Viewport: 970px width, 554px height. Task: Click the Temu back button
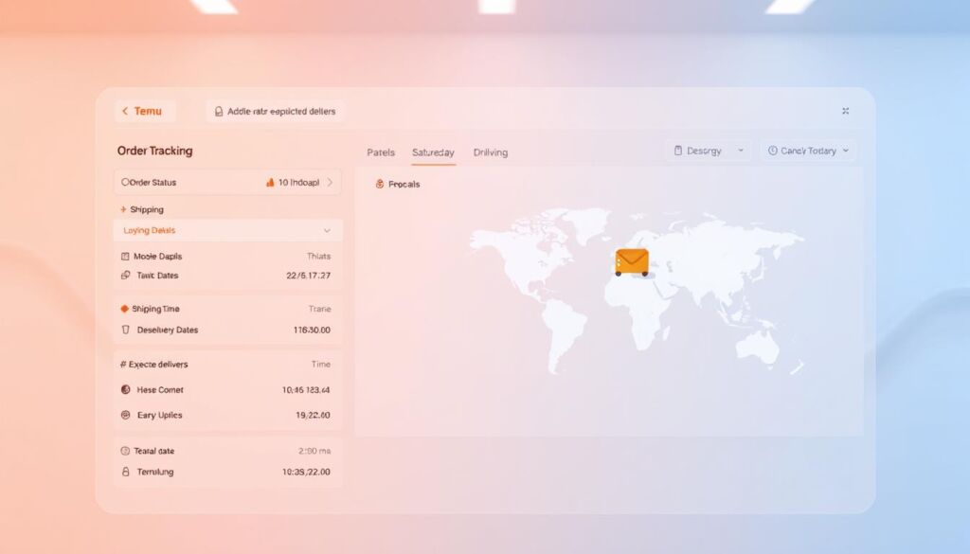point(144,111)
